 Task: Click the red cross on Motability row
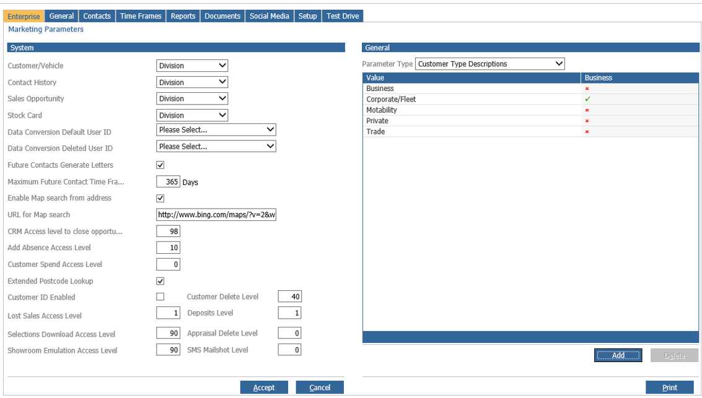[x=587, y=110]
